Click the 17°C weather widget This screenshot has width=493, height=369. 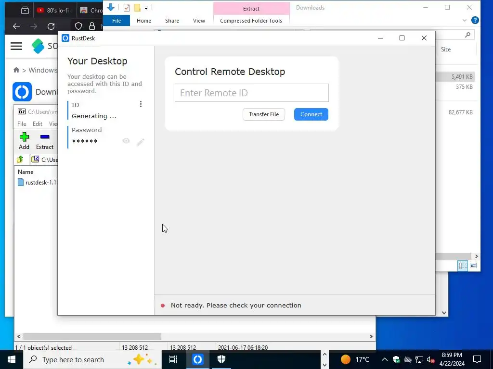coord(355,359)
